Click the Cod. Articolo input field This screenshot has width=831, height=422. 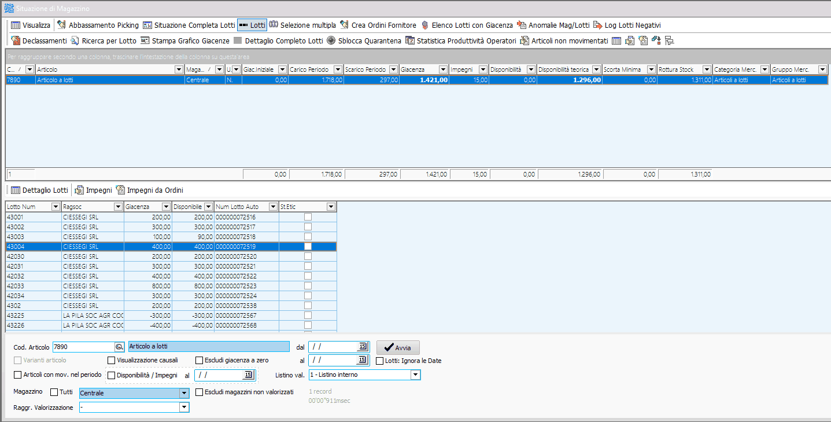(x=84, y=347)
